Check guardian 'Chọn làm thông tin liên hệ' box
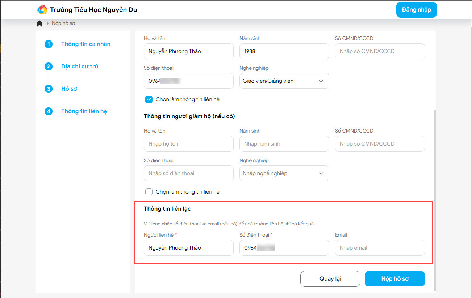This screenshot has height=298, width=472. pyautogui.click(x=149, y=192)
